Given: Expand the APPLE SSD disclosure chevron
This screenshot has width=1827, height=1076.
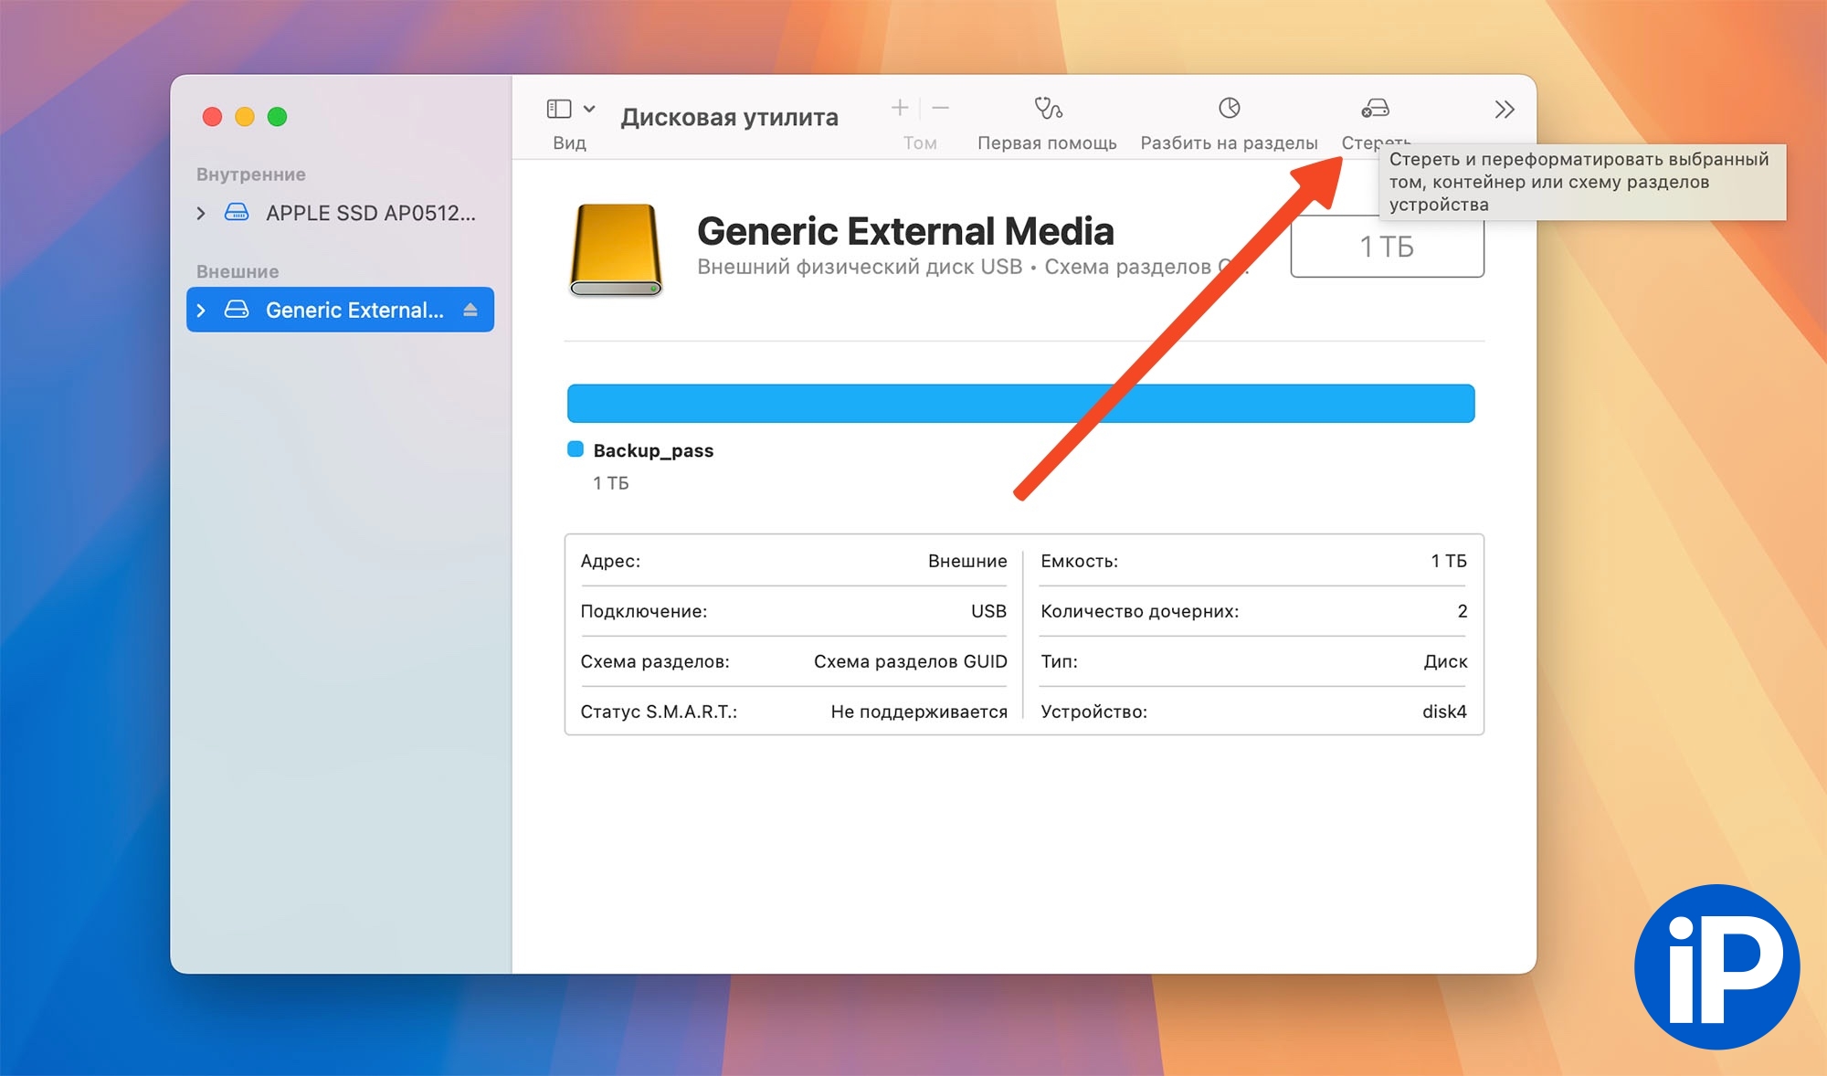Looking at the screenshot, I should (x=201, y=213).
